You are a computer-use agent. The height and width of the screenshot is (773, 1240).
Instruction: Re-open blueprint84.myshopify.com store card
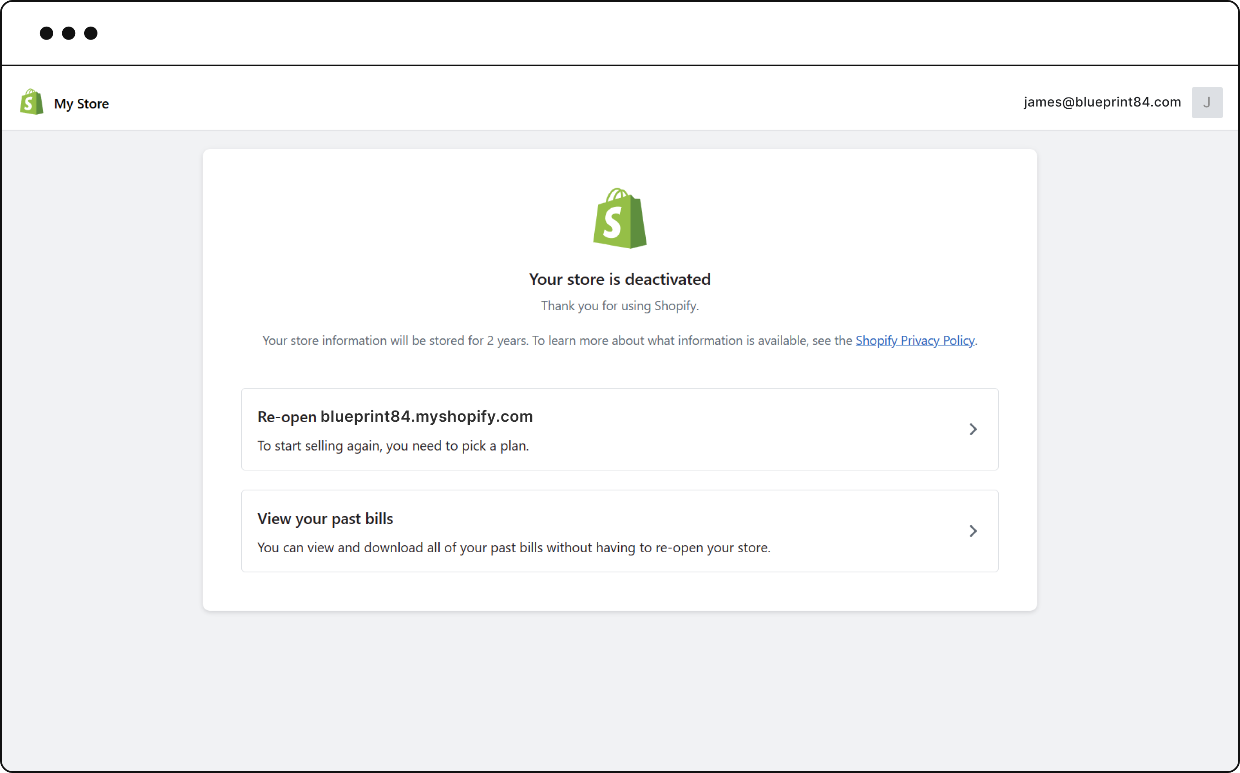point(620,429)
